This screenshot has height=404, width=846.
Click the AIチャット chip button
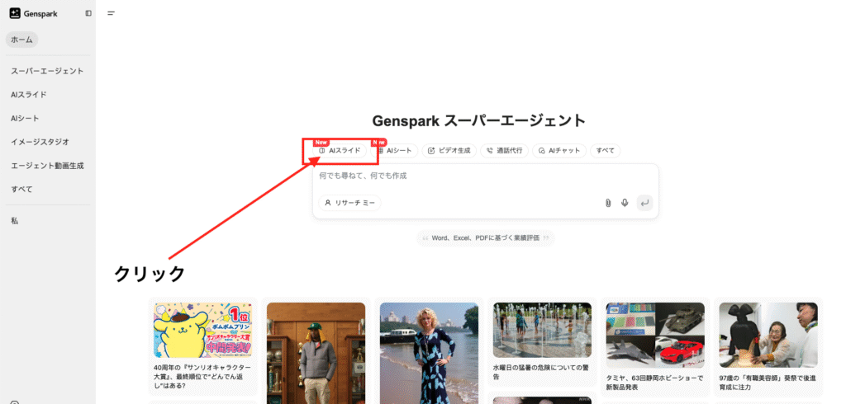pos(559,151)
